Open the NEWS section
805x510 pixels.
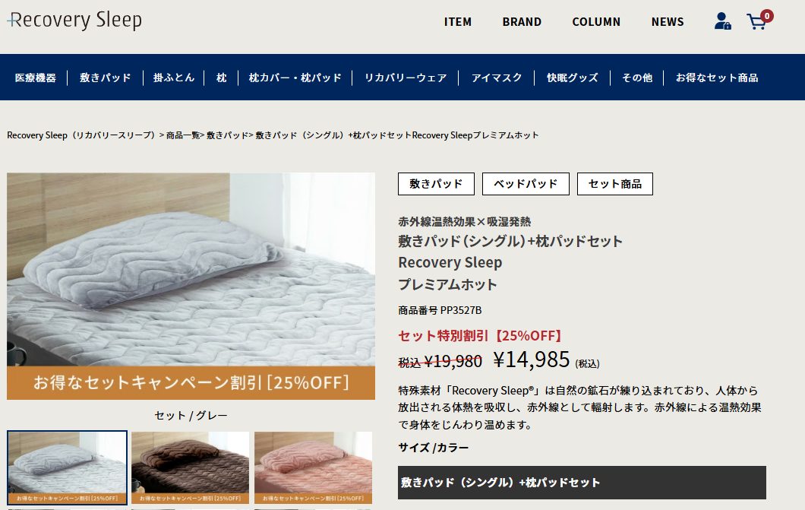[668, 22]
